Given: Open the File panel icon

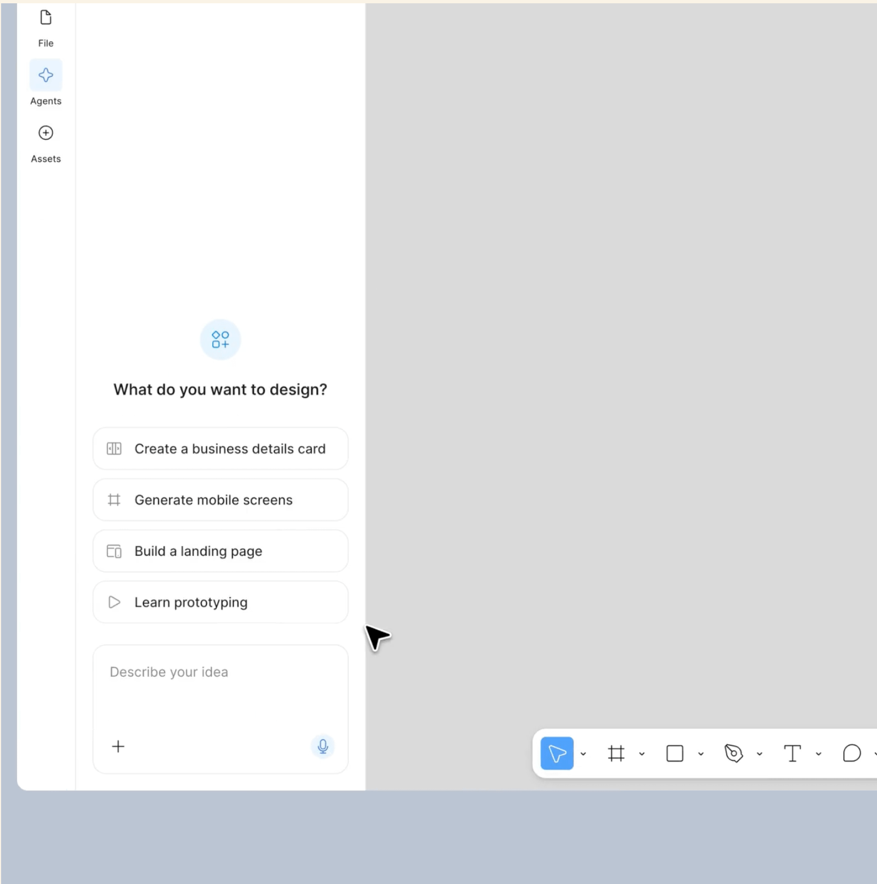Looking at the screenshot, I should pyautogui.click(x=46, y=18).
